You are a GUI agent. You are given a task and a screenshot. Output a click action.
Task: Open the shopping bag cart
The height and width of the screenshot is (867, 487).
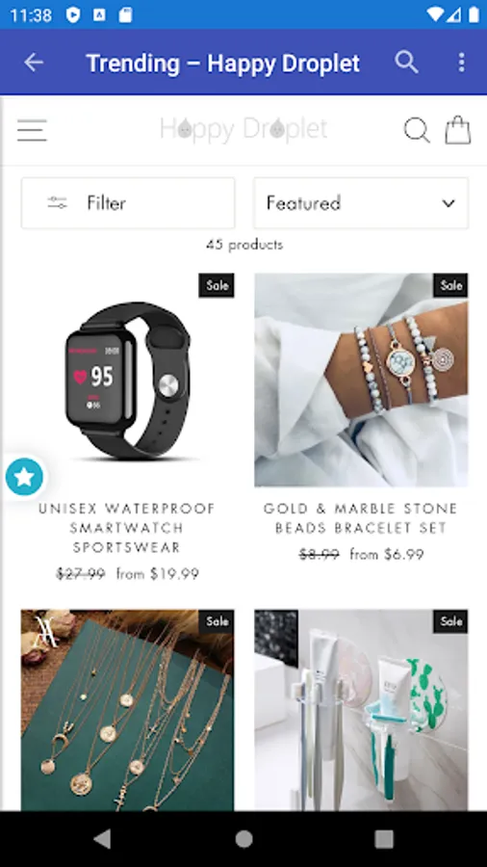click(x=458, y=130)
